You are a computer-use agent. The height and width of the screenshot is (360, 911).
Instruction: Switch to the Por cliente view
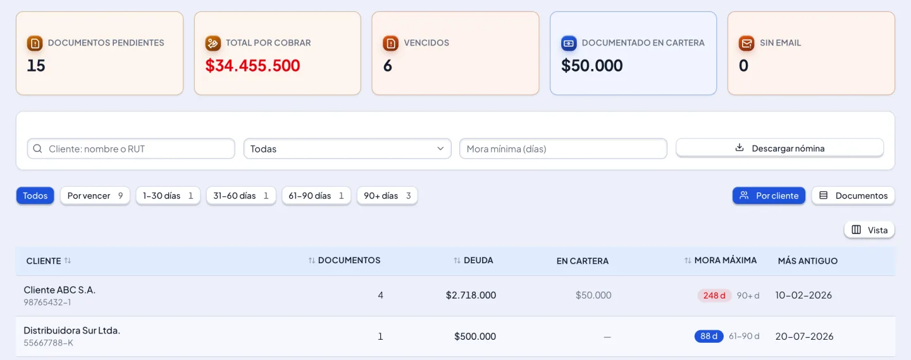769,196
